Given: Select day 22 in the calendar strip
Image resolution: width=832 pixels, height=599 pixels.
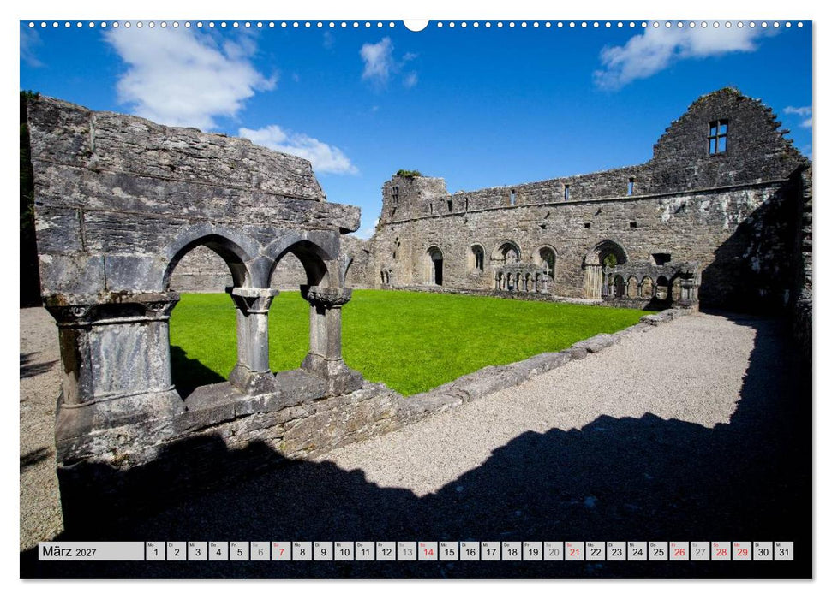Looking at the screenshot, I should (596, 551).
